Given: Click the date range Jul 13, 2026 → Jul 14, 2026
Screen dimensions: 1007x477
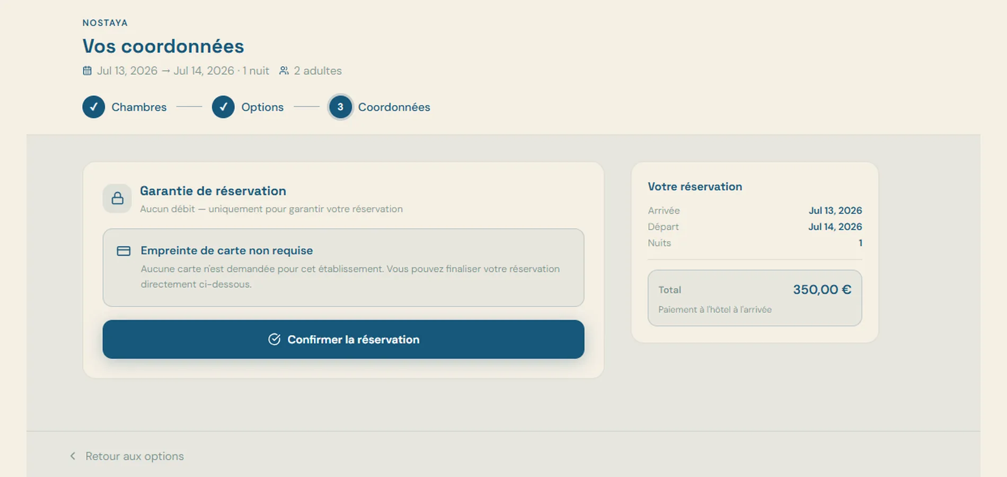Looking at the screenshot, I should tap(165, 70).
